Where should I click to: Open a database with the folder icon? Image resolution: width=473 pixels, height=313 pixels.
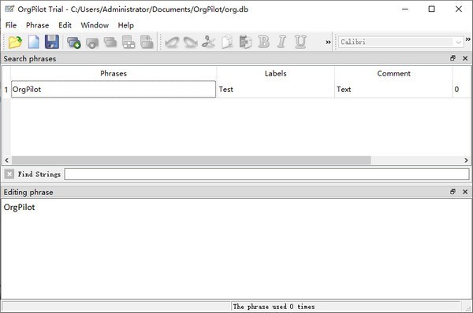15,42
